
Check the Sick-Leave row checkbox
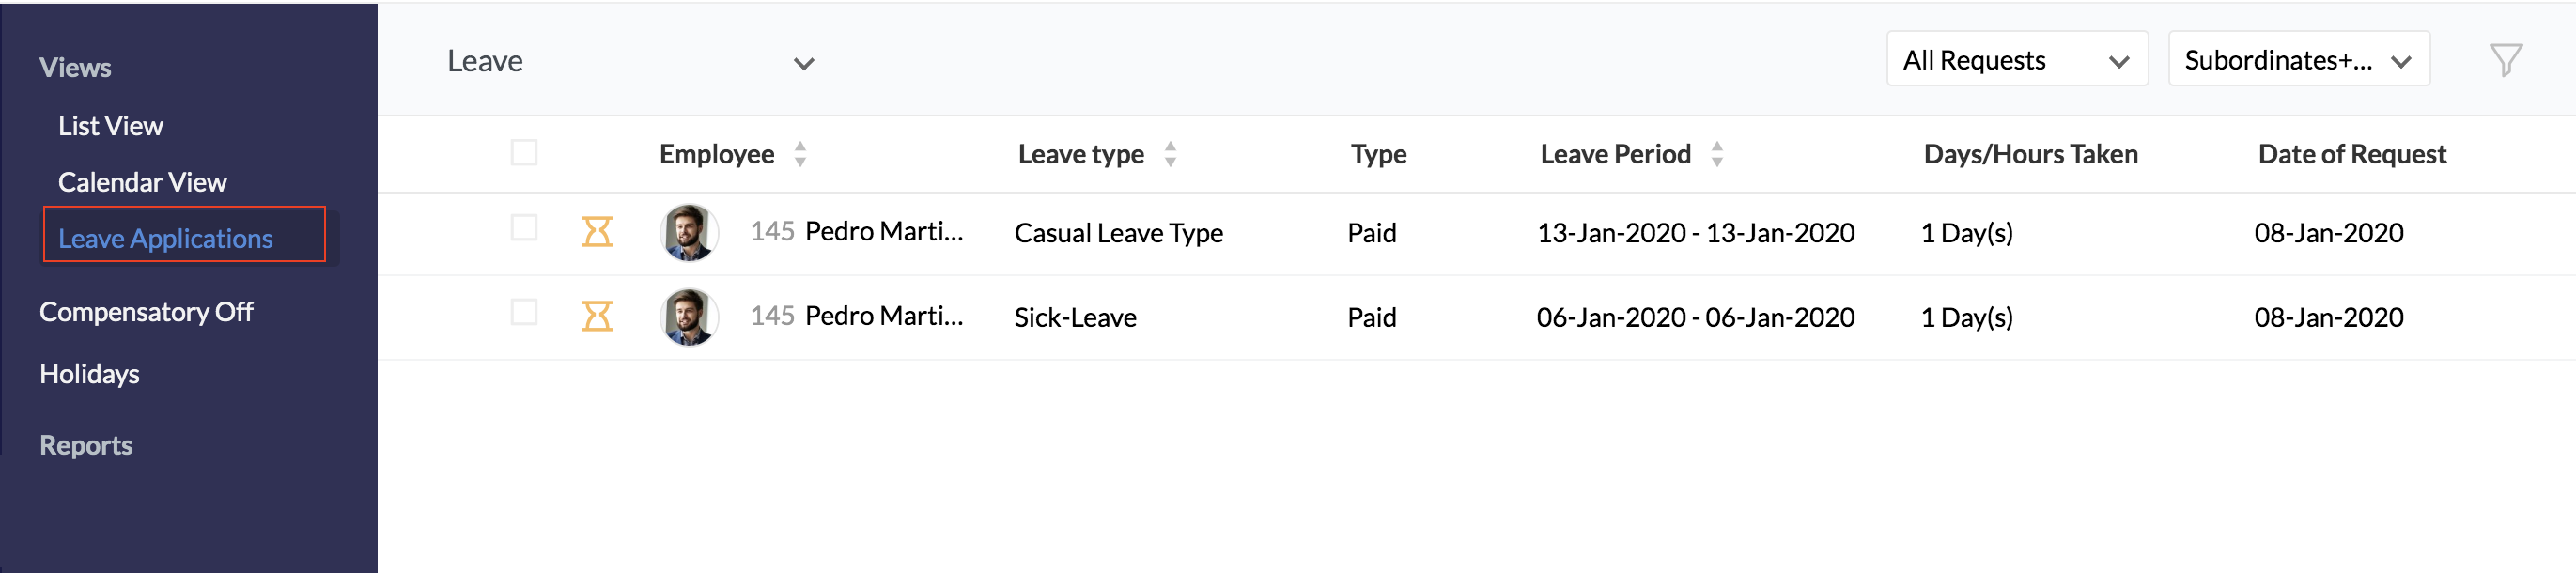524,313
